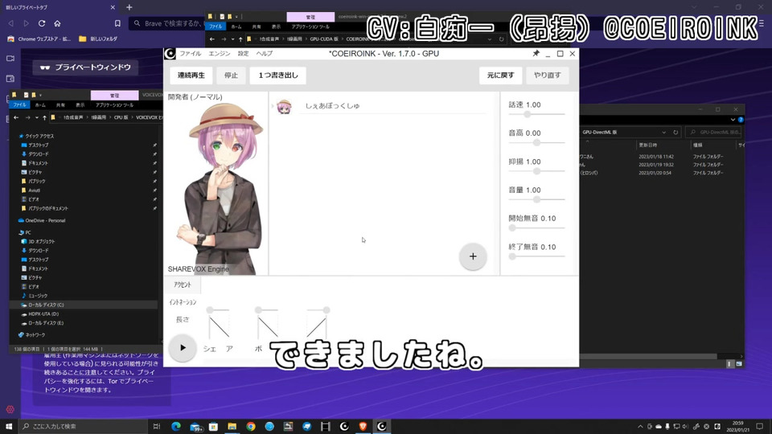The width and height of the screenshot is (772, 434).
Task: Select ネットワーク in Explorer tree
Action: click(35, 335)
